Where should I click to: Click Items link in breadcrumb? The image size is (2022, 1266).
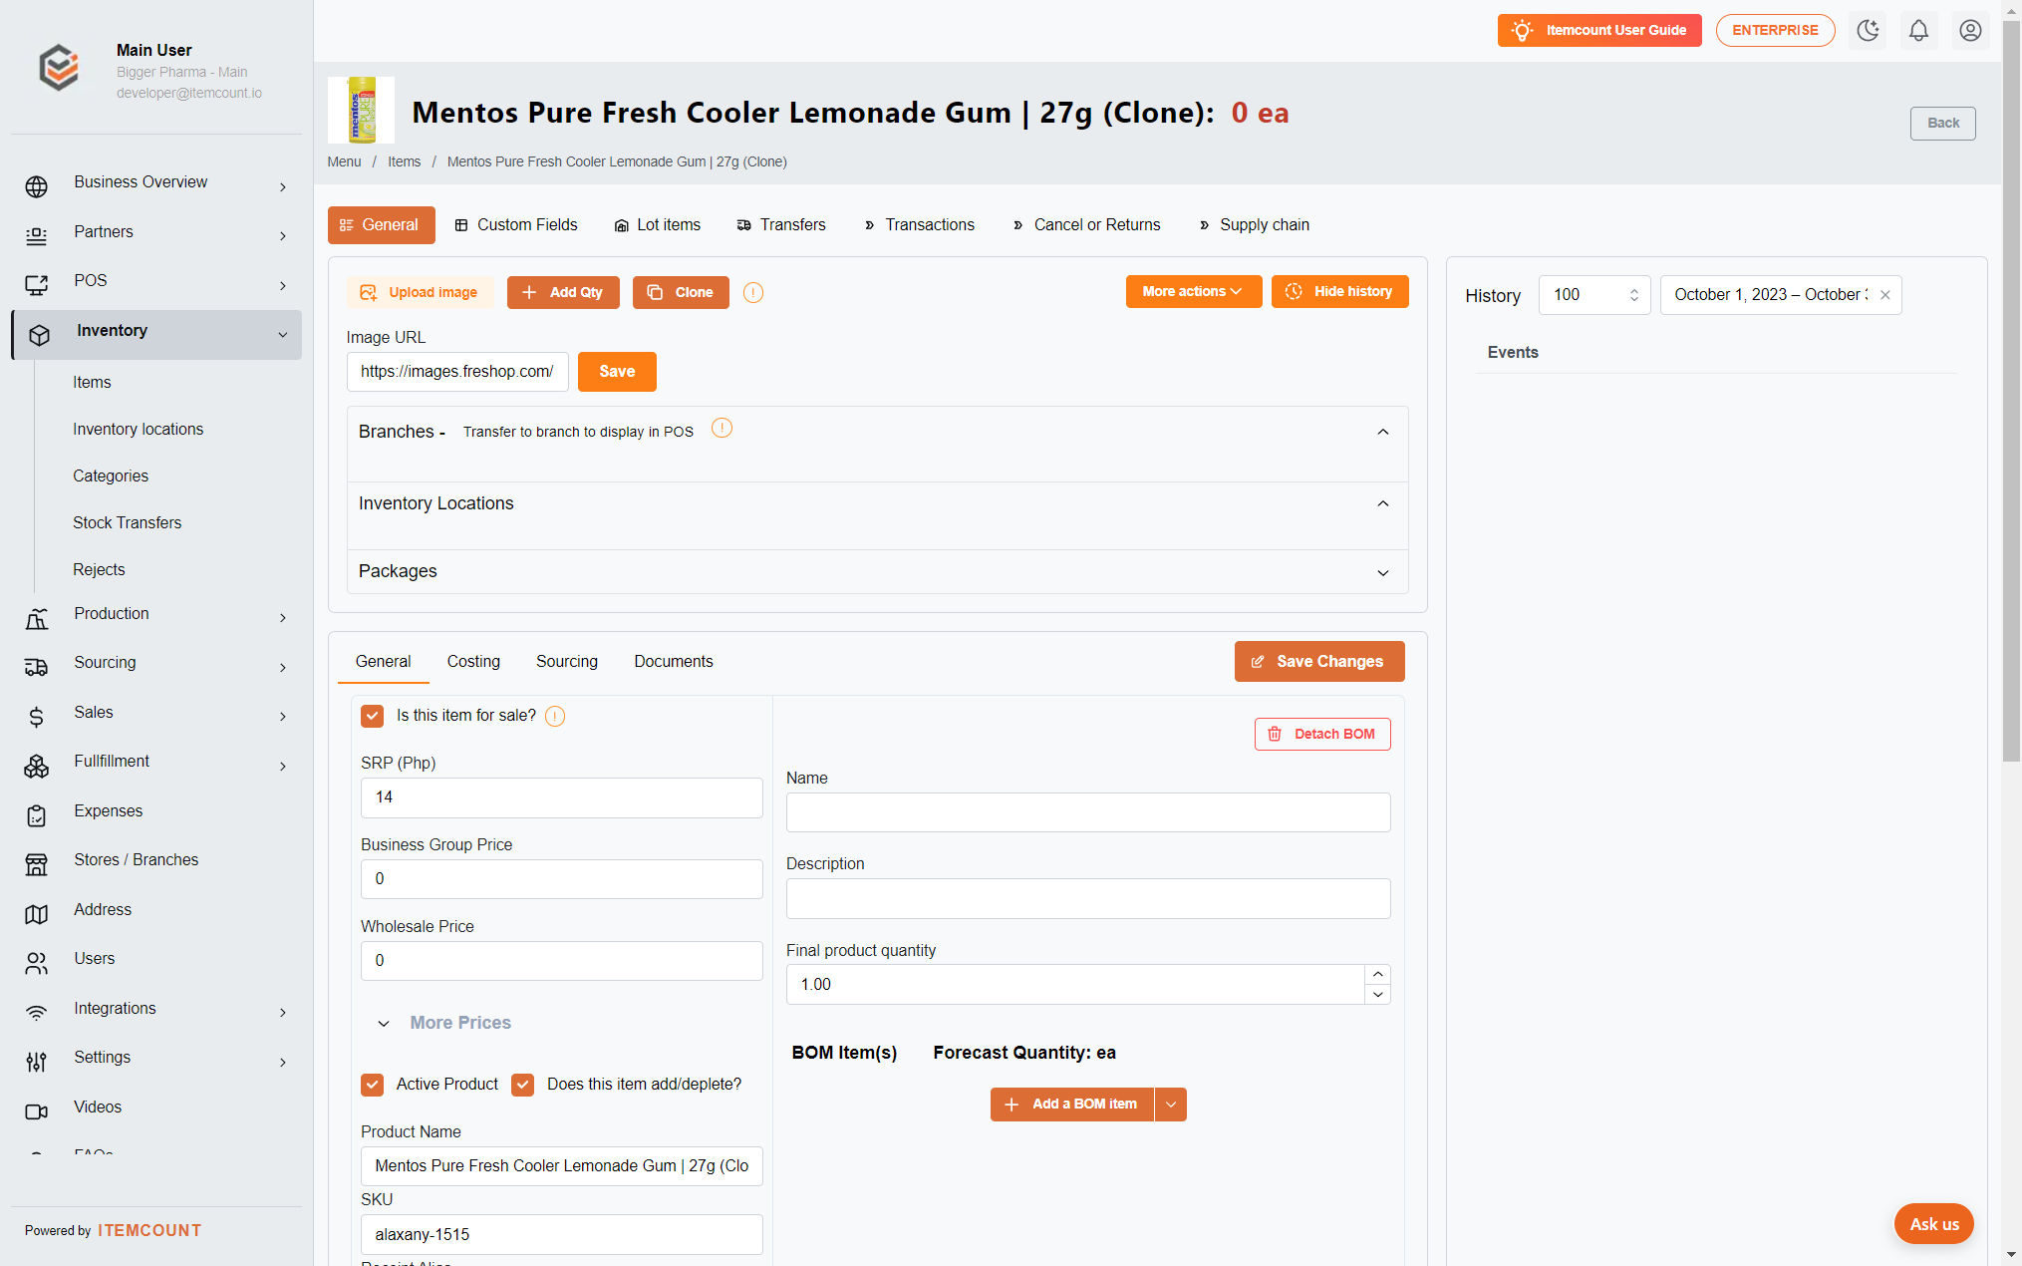pos(405,161)
